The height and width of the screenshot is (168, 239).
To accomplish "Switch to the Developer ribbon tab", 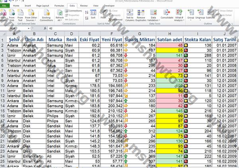I will [109, 6].
